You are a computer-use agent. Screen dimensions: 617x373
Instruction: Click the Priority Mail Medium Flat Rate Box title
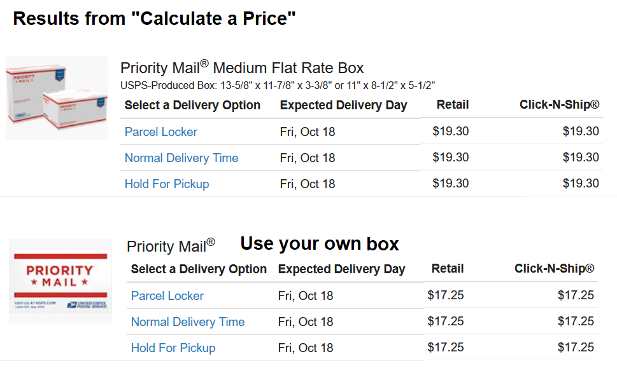(x=242, y=68)
